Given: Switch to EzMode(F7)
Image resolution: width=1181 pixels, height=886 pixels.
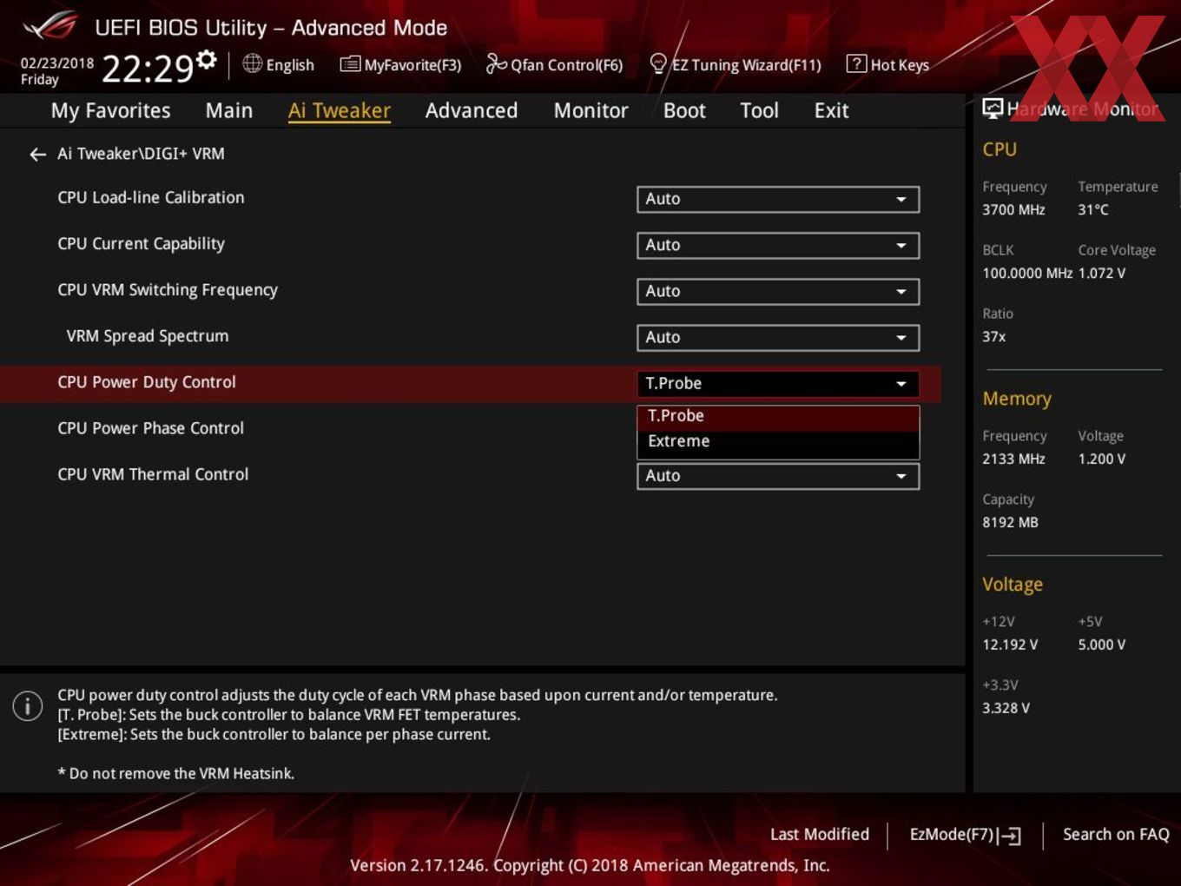Looking at the screenshot, I should pyautogui.click(x=952, y=835).
